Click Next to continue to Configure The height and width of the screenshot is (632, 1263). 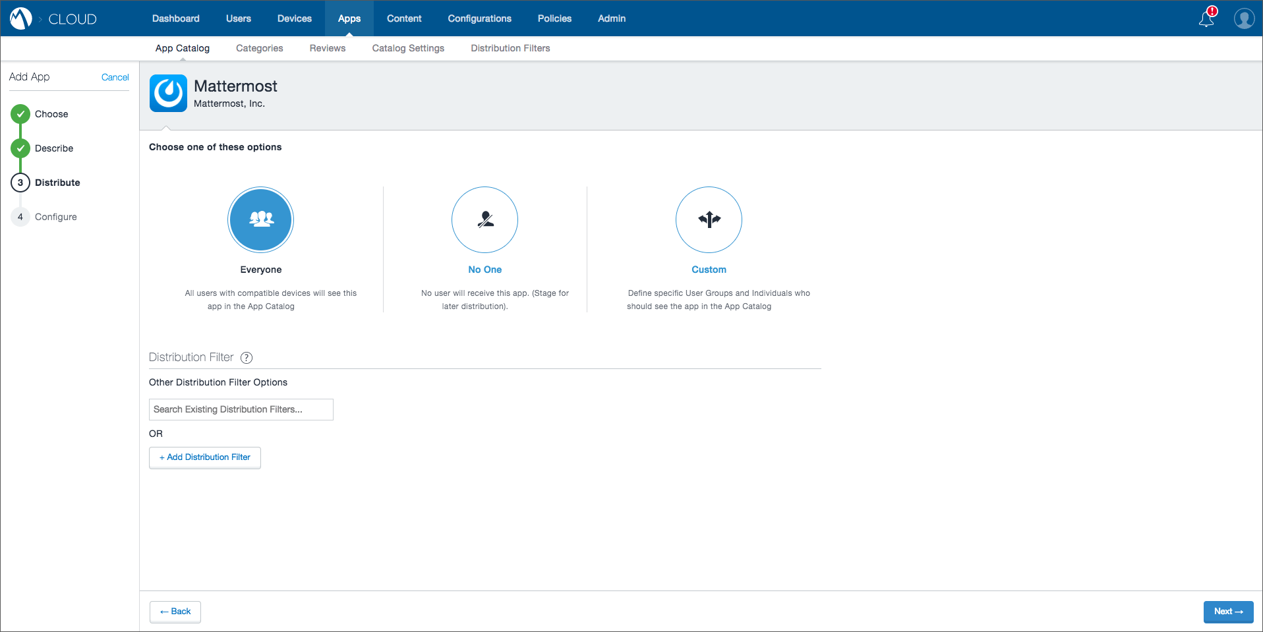(x=1229, y=612)
